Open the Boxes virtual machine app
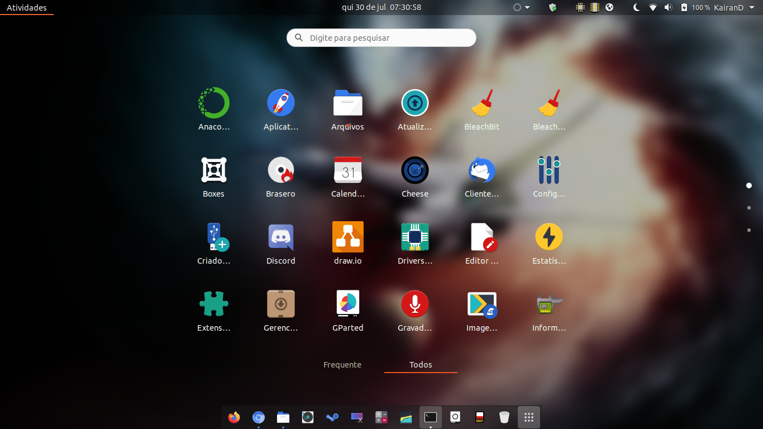Screen dimensions: 763x429 click(213, 170)
